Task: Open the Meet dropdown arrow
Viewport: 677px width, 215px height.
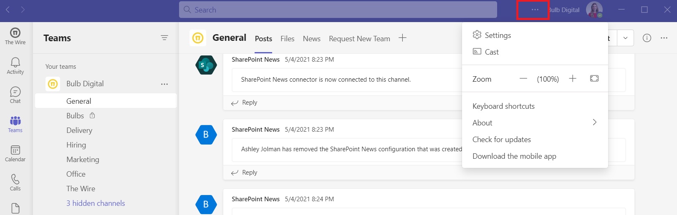Action: [625, 38]
